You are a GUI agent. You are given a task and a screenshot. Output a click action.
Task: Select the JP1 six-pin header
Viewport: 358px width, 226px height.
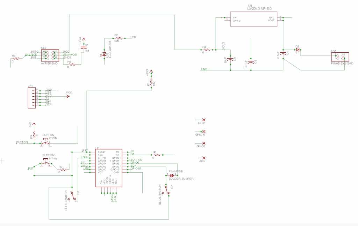pyautogui.click(x=32, y=98)
